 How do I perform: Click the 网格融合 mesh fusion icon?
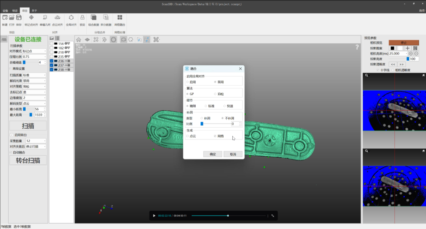point(120,17)
